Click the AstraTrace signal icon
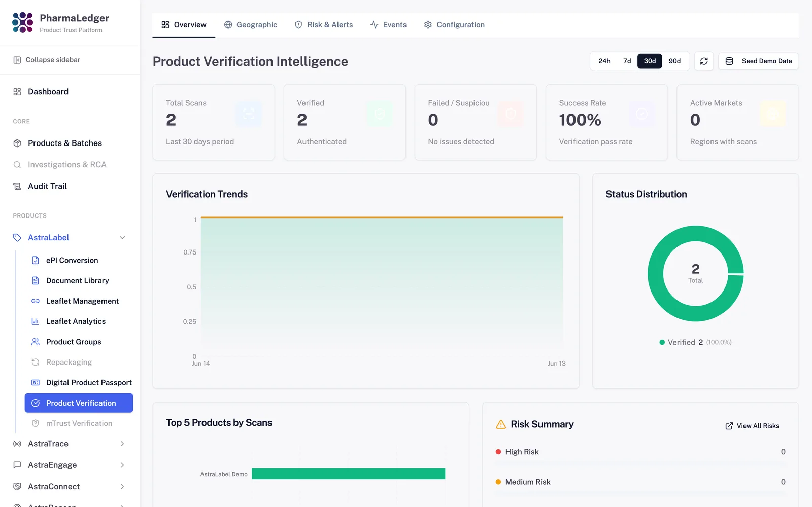The width and height of the screenshot is (812, 507). [x=17, y=444]
